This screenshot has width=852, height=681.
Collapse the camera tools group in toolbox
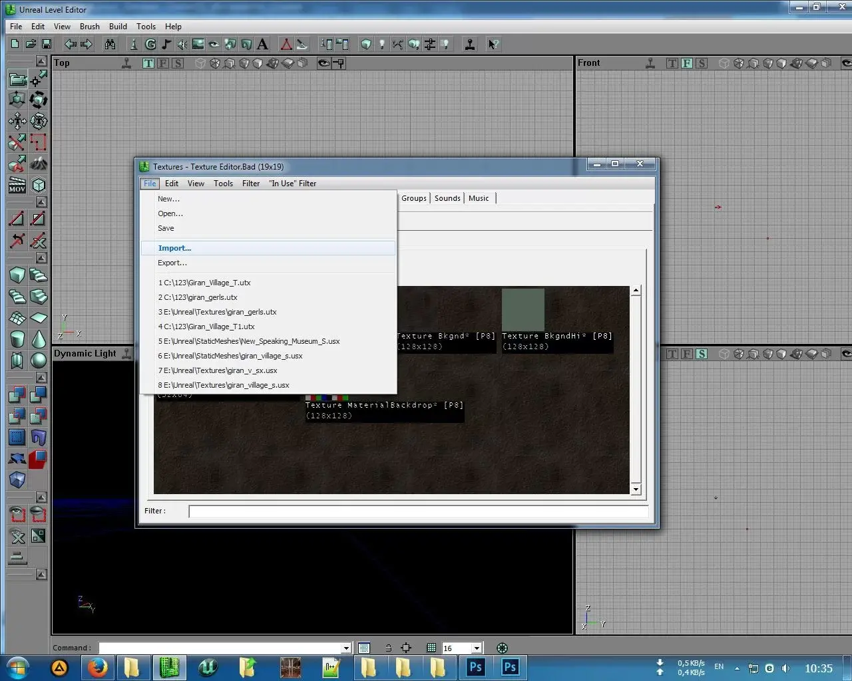point(41,61)
